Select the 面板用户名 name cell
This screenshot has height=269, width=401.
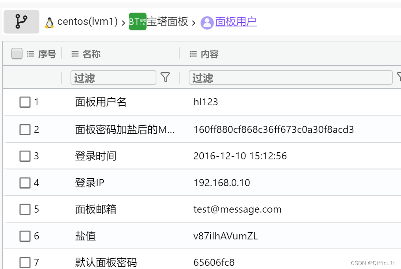coord(101,102)
